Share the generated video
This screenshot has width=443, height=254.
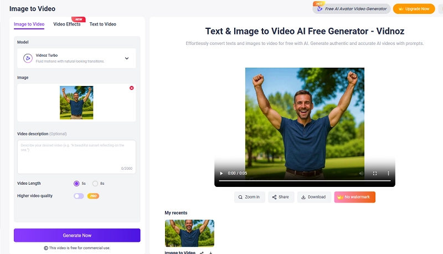(281, 197)
